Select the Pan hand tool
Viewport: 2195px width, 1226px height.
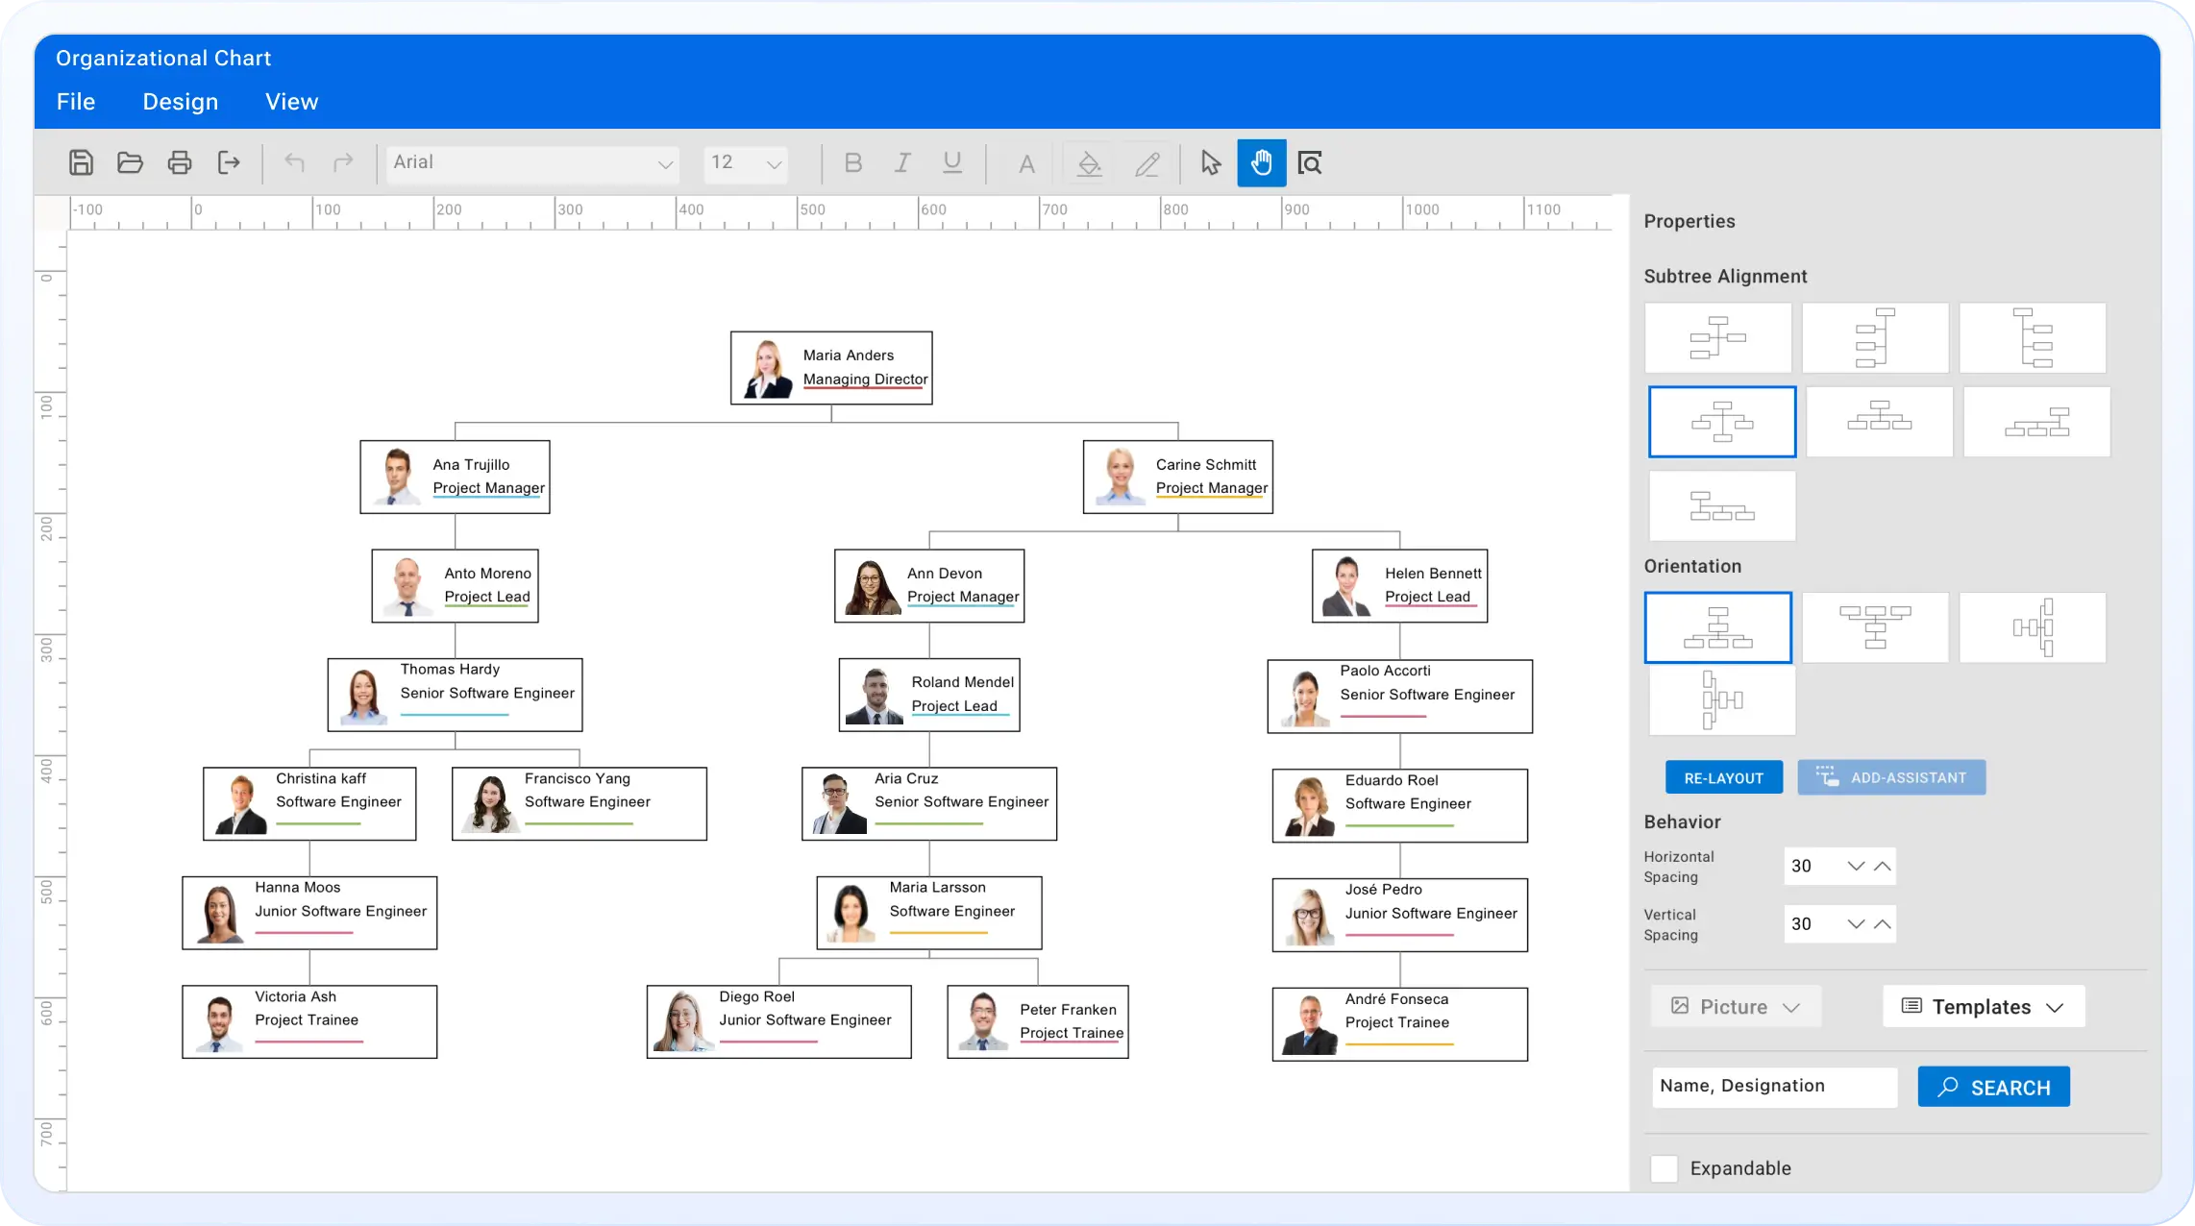tap(1261, 162)
